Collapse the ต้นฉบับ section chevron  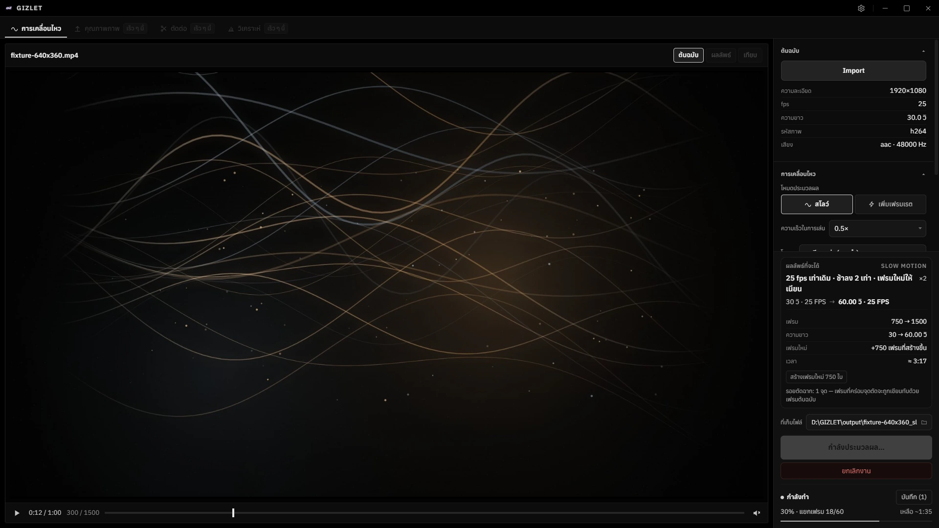tap(923, 51)
